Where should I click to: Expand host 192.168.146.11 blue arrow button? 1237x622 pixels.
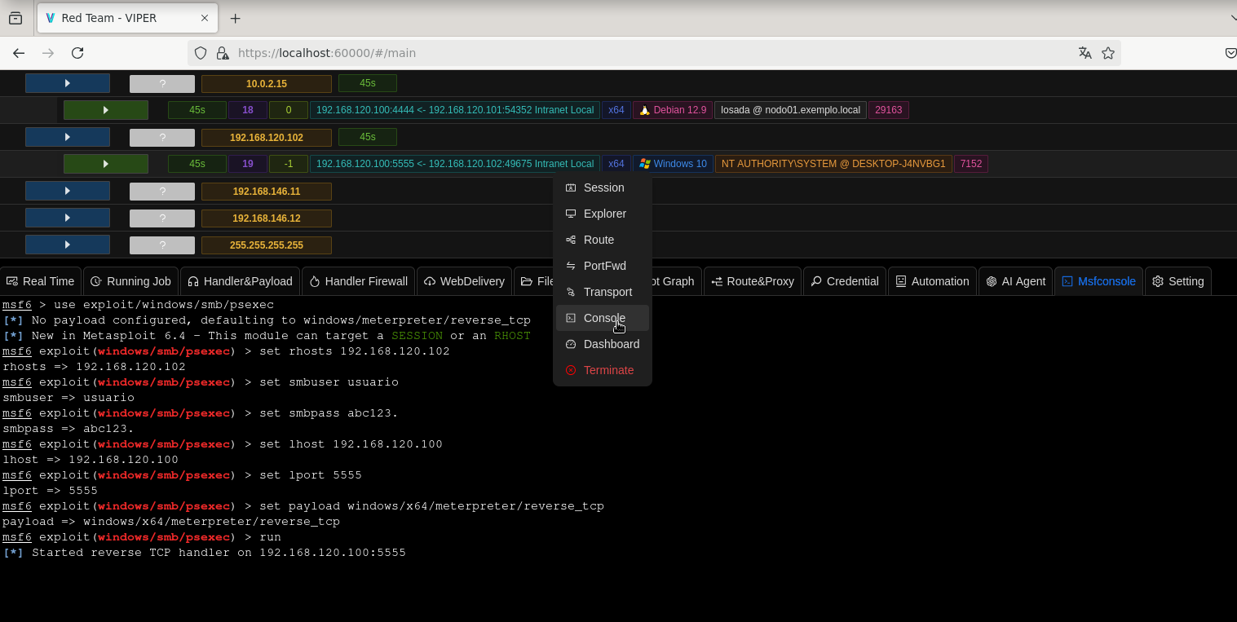point(68,191)
